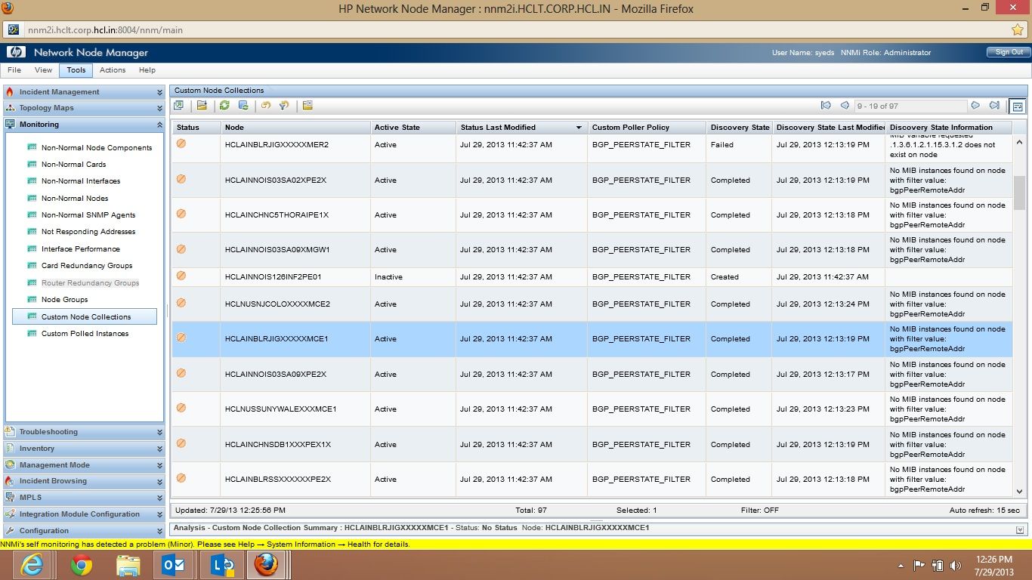Expand the Analysis pane arrow
The image size is (1032, 580).
point(1020,529)
